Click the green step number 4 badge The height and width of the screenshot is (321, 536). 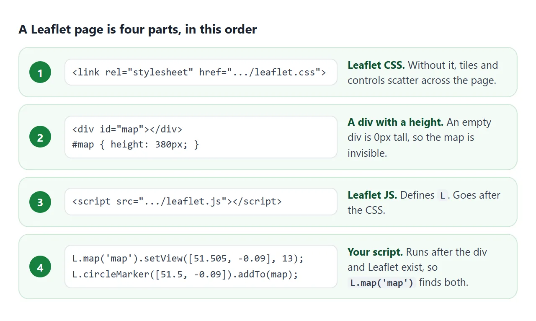40,267
